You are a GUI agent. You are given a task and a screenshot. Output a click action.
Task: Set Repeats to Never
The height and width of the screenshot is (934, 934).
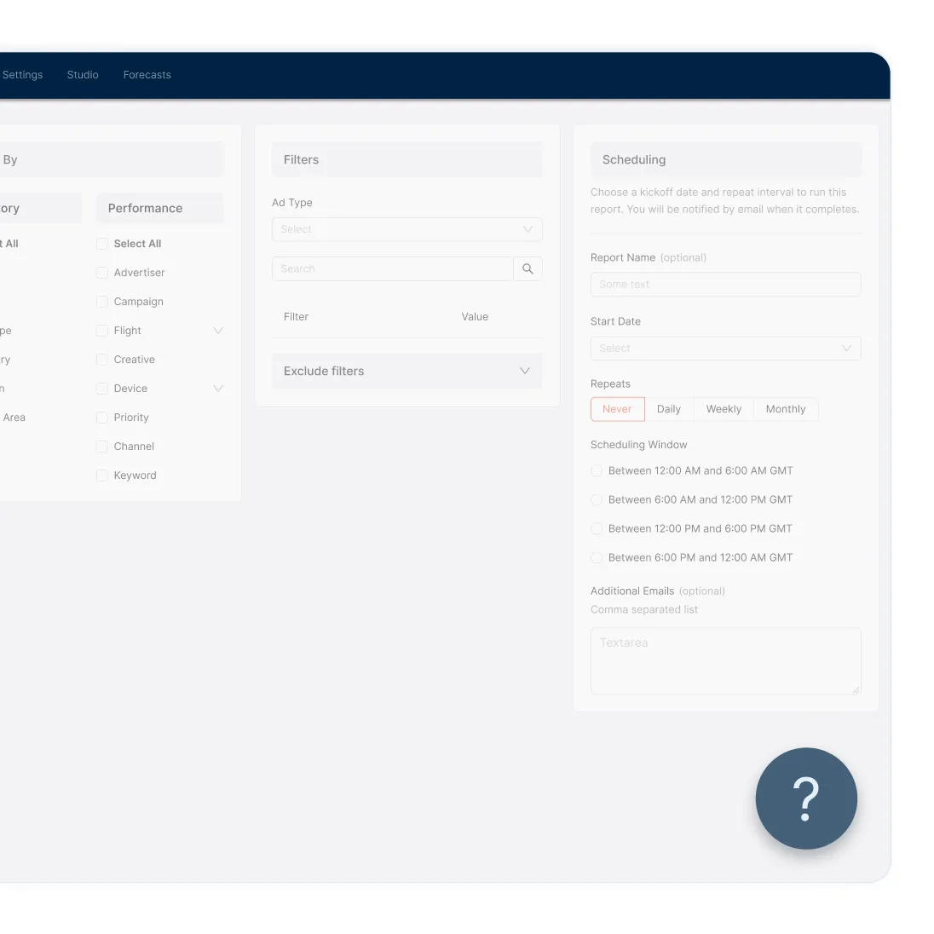(618, 409)
